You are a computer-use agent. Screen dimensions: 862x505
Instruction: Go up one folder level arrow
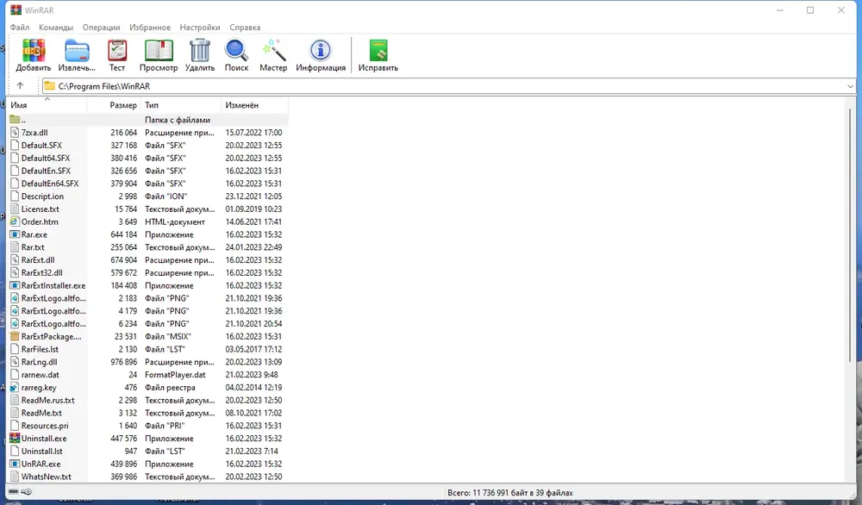pyautogui.click(x=21, y=85)
